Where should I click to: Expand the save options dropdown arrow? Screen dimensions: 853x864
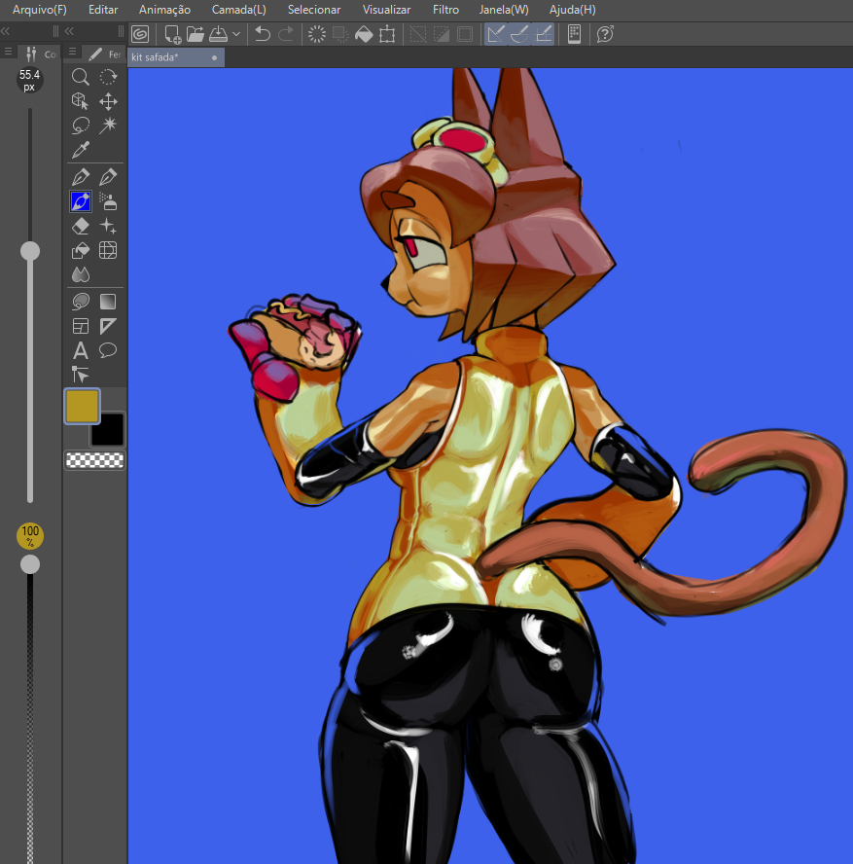coord(236,34)
